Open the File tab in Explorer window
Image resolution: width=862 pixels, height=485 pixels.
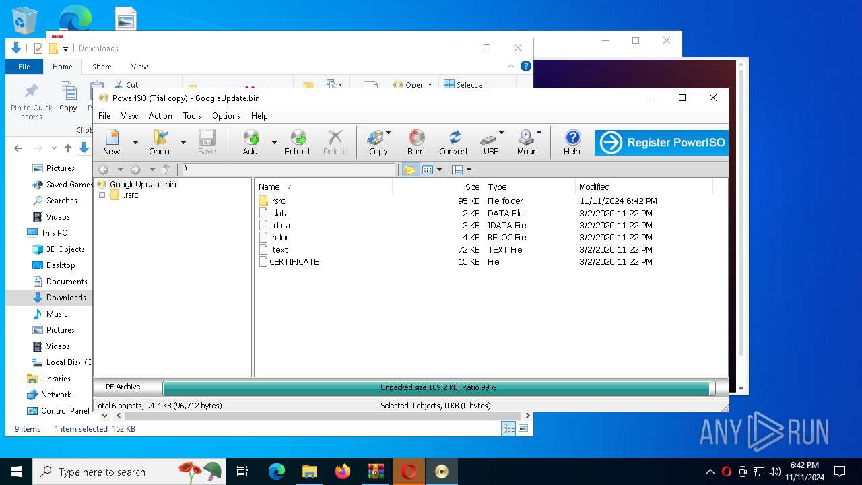24,67
